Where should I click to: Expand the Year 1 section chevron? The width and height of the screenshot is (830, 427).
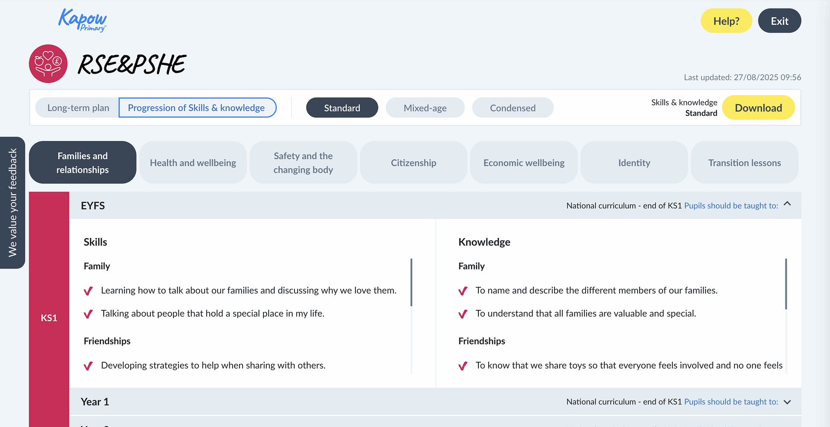pyautogui.click(x=787, y=402)
